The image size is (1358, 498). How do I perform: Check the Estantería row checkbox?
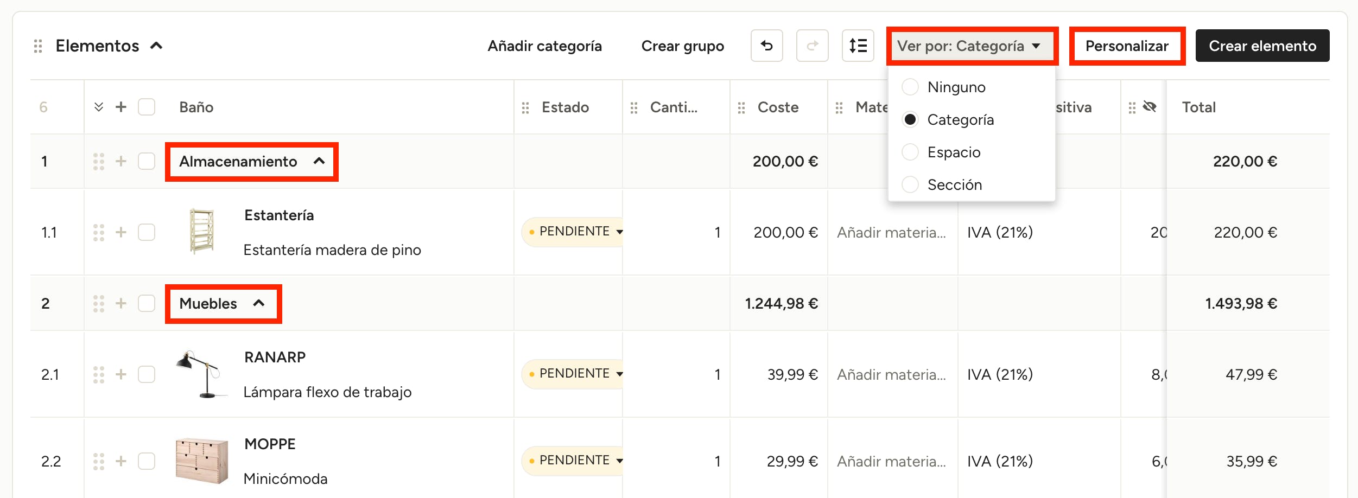(147, 232)
